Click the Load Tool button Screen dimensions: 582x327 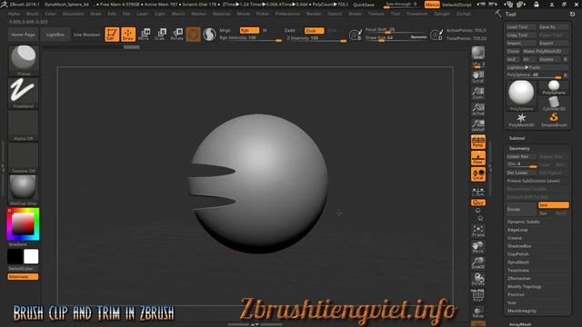(521, 27)
